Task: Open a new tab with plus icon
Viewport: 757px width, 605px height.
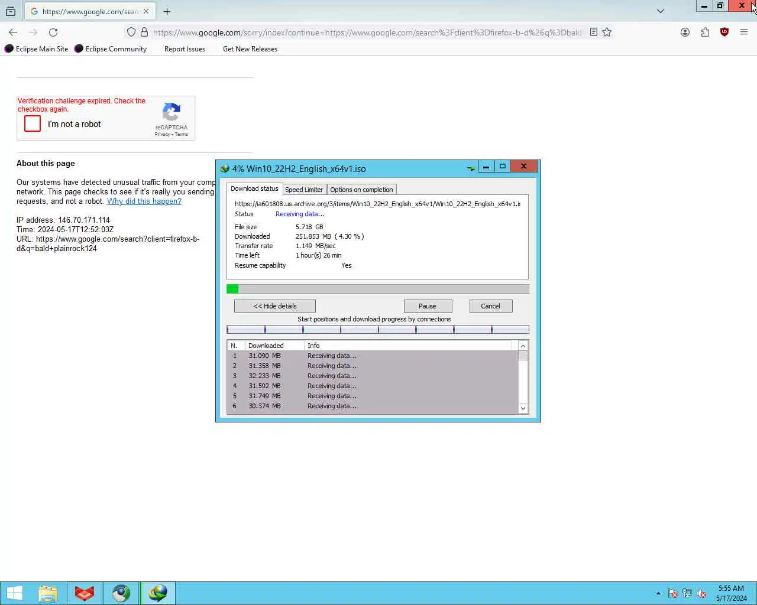Action: [167, 11]
